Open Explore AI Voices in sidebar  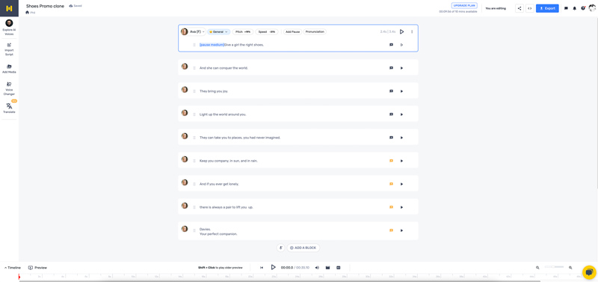click(x=9, y=28)
